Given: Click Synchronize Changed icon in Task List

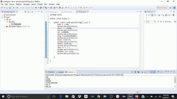Looking at the screenshot, I should click(173, 15).
